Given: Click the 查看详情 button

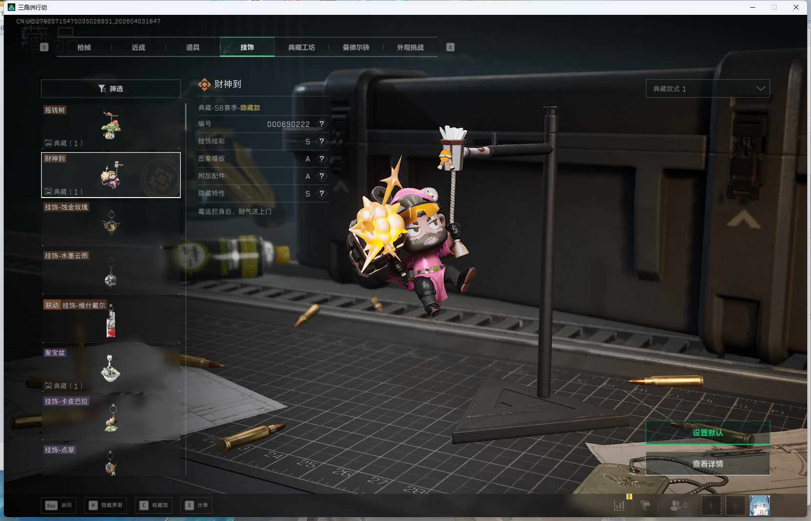Looking at the screenshot, I should point(707,464).
